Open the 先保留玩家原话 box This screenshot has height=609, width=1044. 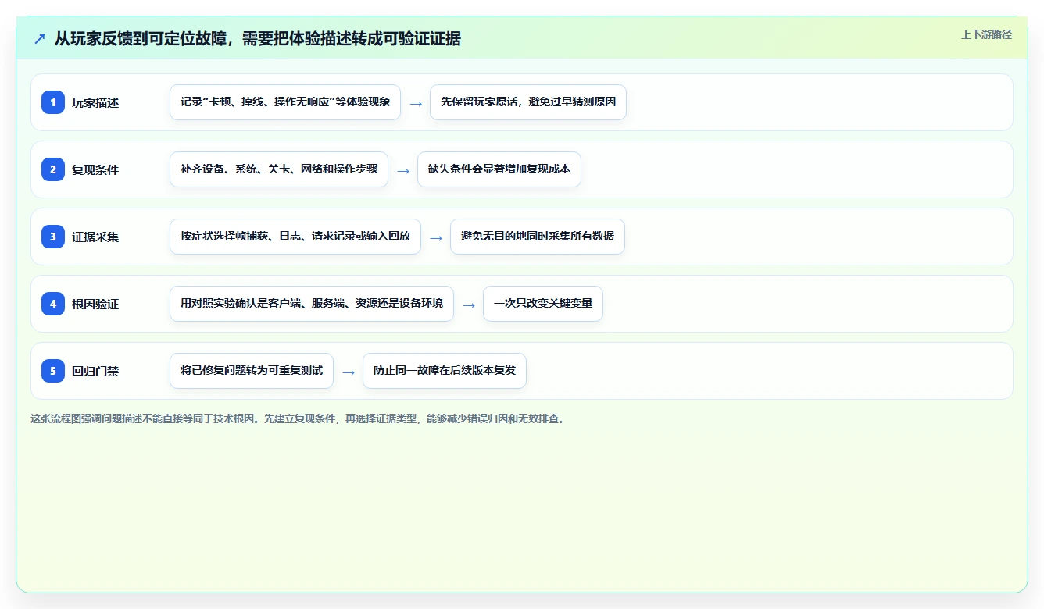tap(528, 102)
